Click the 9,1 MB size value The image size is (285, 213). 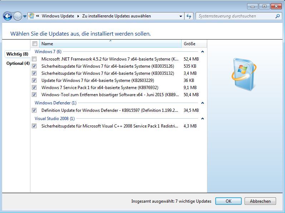(190, 88)
